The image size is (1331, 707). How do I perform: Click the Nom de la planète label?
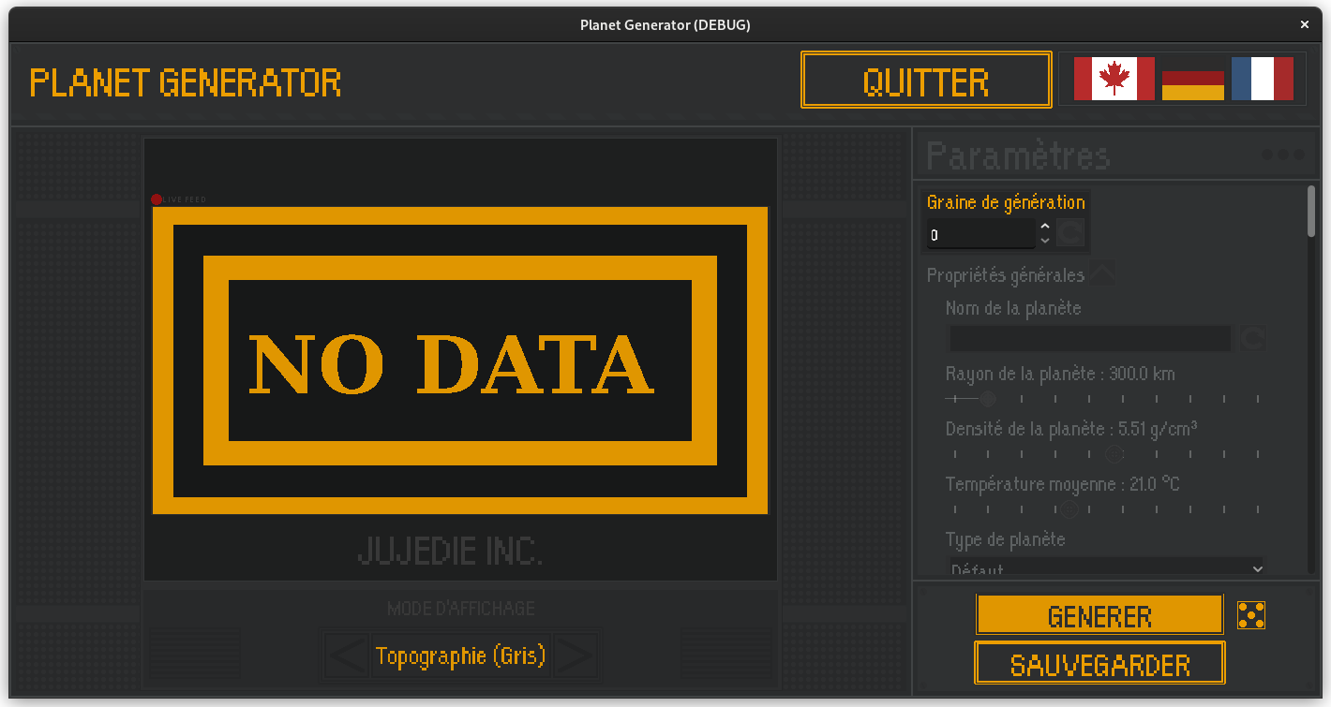click(x=1013, y=308)
